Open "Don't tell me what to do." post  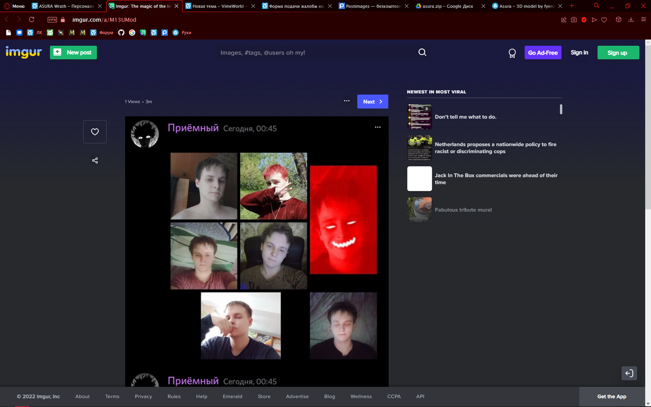pyautogui.click(x=465, y=117)
